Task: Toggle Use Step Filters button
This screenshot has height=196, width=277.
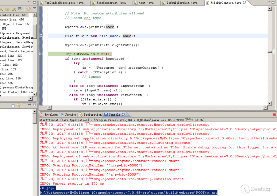Action: [x=28, y=9]
